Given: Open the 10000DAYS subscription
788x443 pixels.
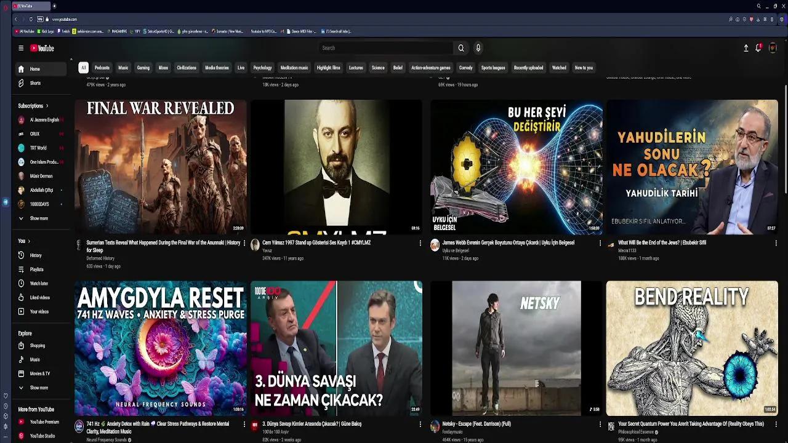Looking at the screenshot, I should (x=41, y=204).
